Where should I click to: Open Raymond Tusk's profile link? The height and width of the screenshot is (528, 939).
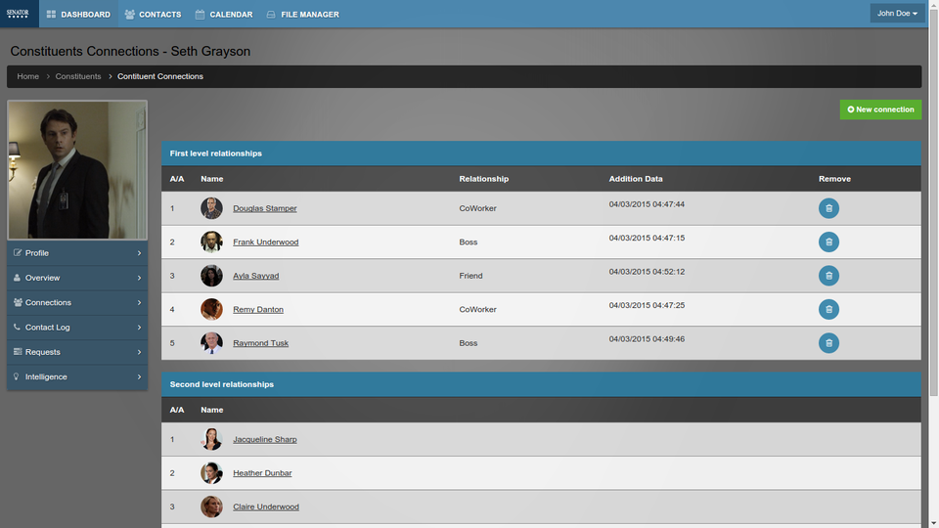click(x=260, y=343)
